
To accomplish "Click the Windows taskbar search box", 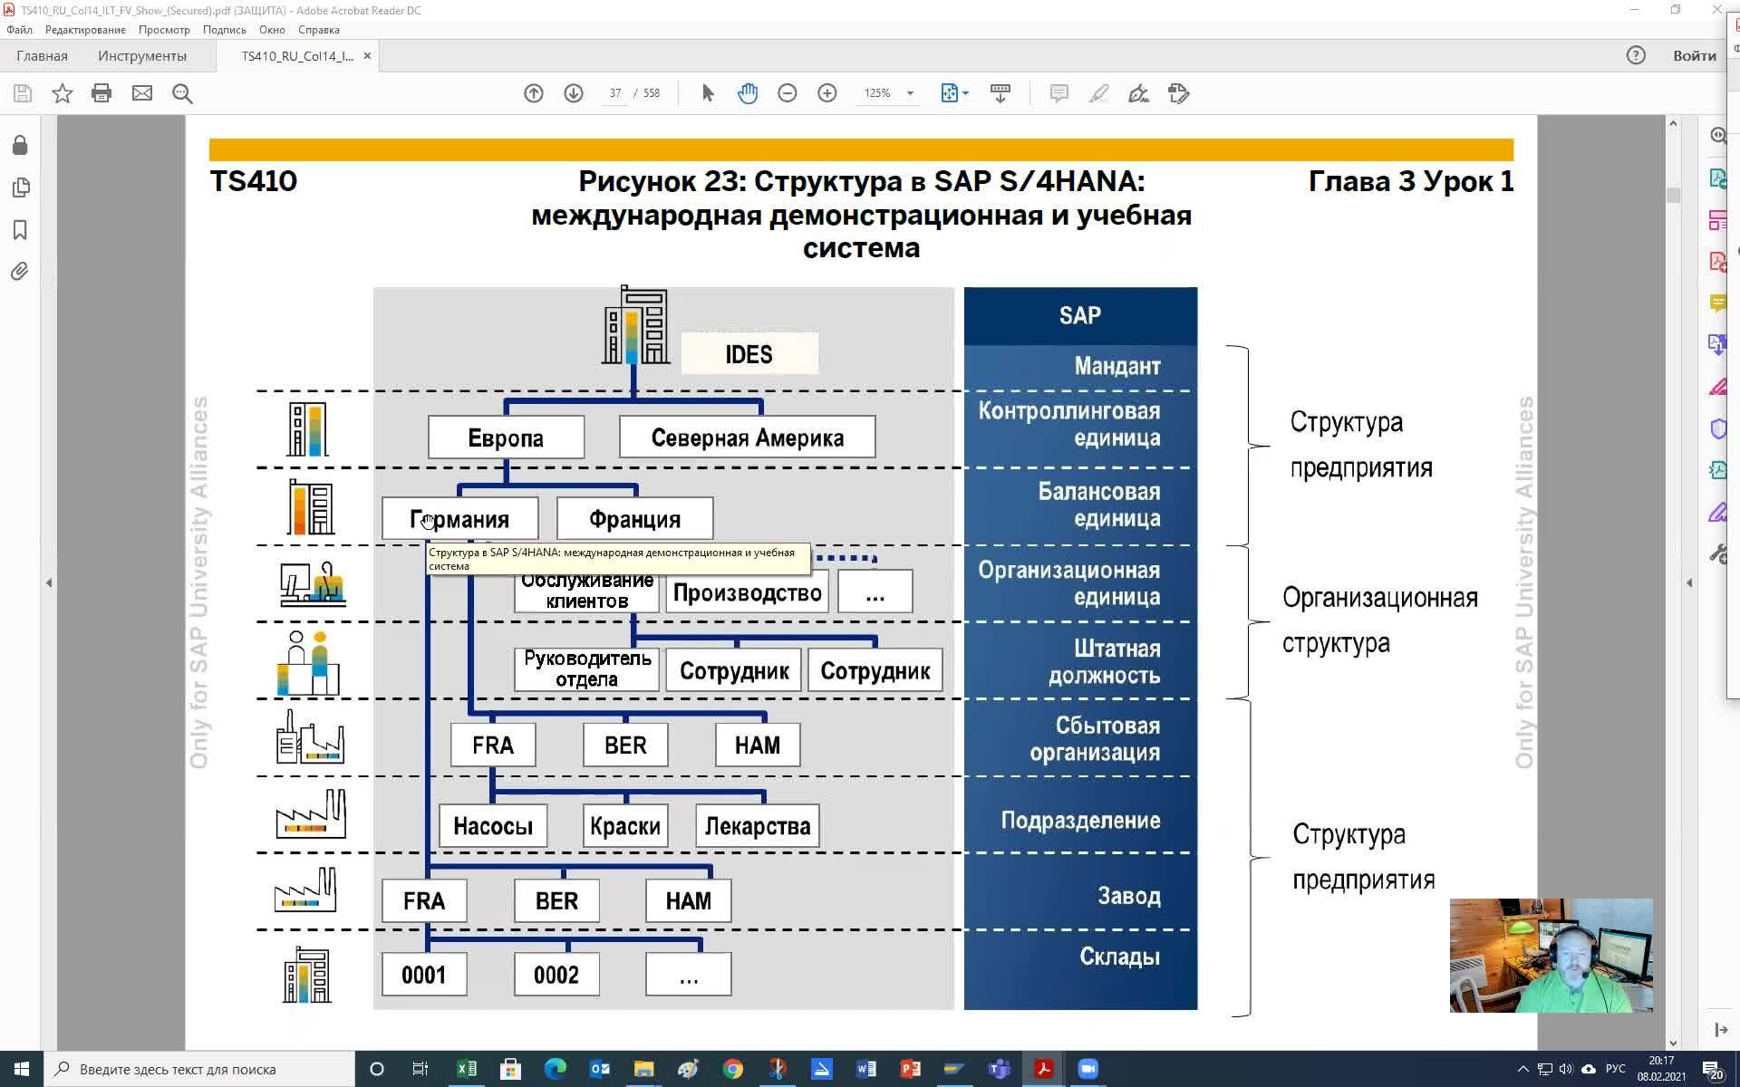I will pos(199,1069).
